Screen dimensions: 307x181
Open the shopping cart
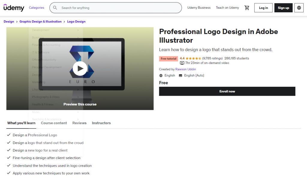[247, 8]
